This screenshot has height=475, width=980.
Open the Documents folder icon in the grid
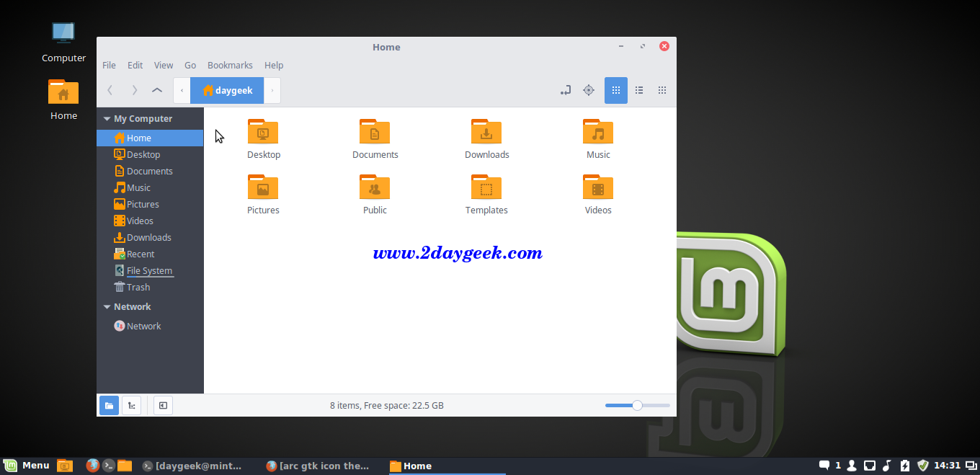pyautogui.click(x=375, y=132)
